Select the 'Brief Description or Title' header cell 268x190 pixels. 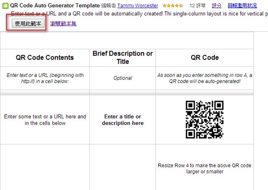click(122, 58)
